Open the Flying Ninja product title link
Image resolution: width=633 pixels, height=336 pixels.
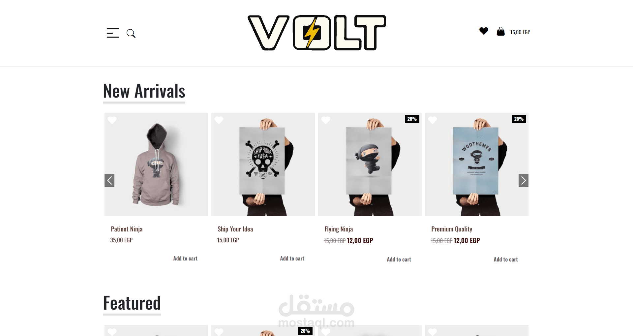pyautogui.click(x=339, y=229)
